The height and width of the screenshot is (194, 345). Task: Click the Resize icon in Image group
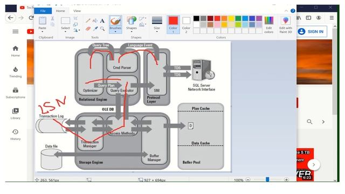coord(75,24)
